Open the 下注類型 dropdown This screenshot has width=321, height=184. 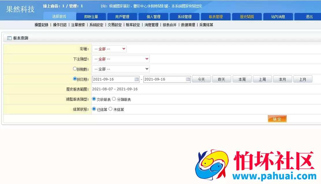121,59
